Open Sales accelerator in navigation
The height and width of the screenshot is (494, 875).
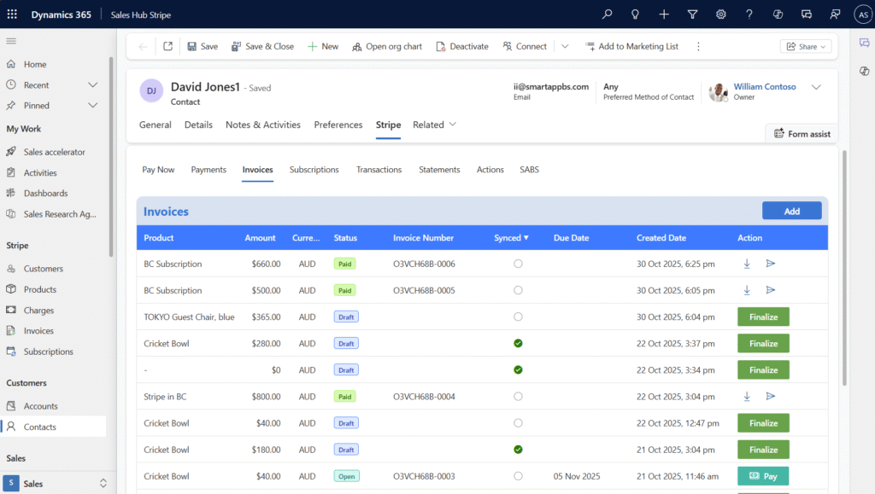tap(54, 152)
